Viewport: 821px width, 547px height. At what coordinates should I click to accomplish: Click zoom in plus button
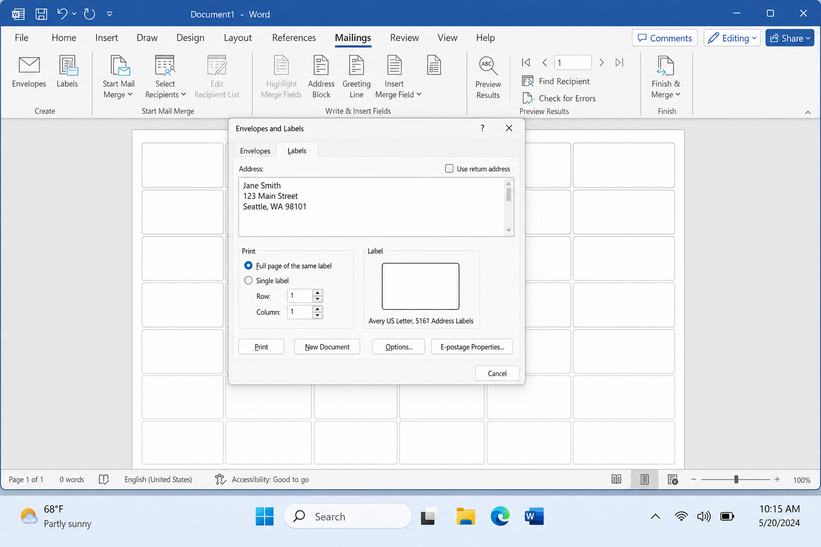777,480
